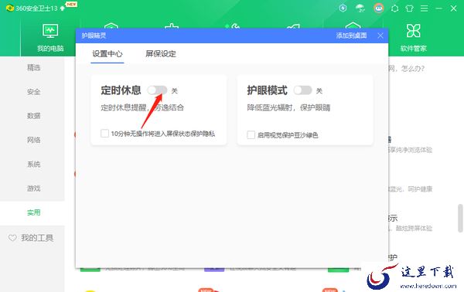Click the 降低蓝光辐射，保护眼睛 description

(288, 107)
